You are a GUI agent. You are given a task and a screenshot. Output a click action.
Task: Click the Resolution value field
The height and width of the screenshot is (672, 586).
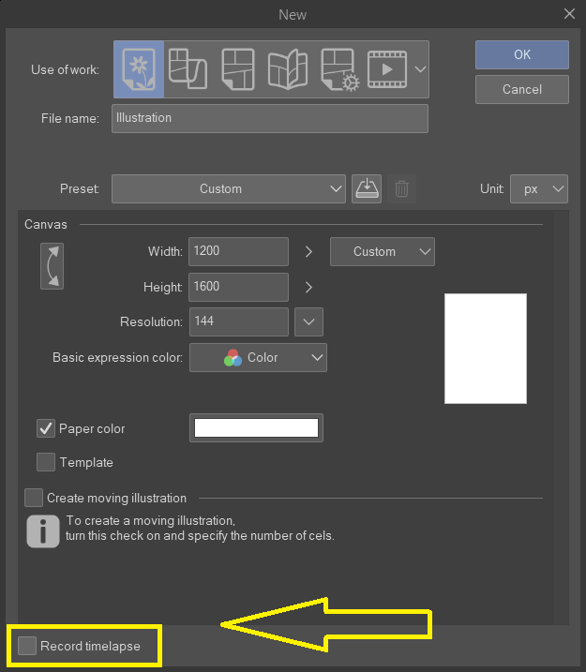click(239, 321)
